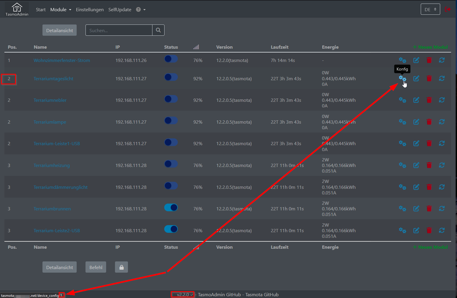Open the Konfig settings for Wohnzimmerfenster-Strom
457x298 pixels.
coord(402,60)
